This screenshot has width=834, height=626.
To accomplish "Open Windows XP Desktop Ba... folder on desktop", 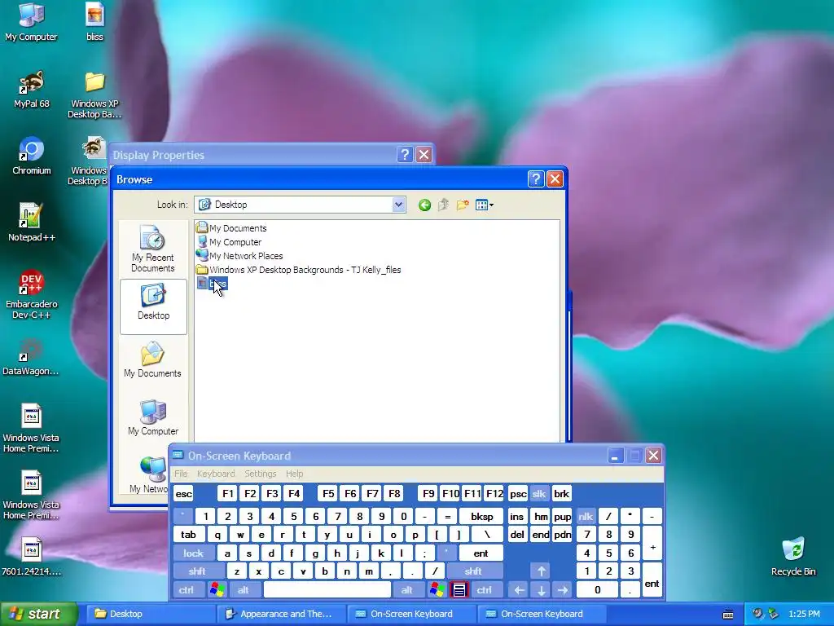I will tap(94, 95).
